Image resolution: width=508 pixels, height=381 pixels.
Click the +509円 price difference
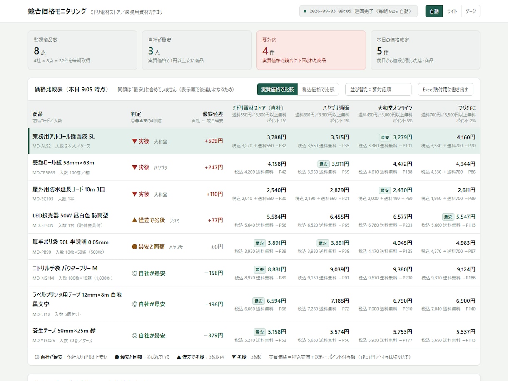pyautogui.click(x=214, y=141)
